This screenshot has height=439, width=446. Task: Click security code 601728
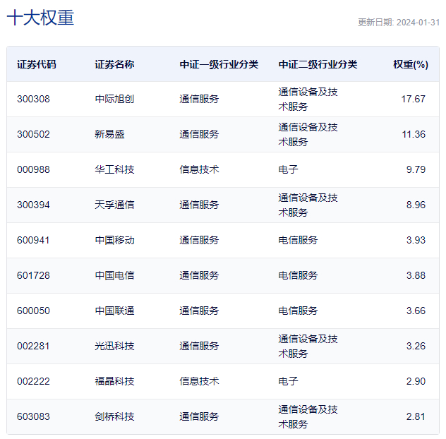(x=33, y=275)
